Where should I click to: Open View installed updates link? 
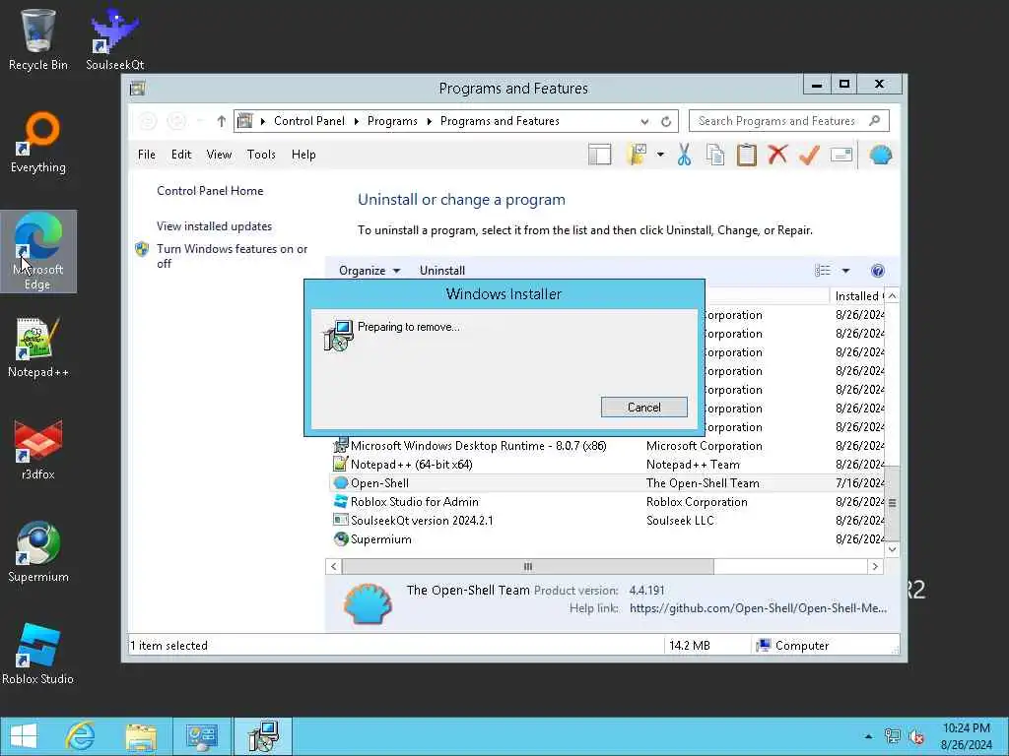214,226
